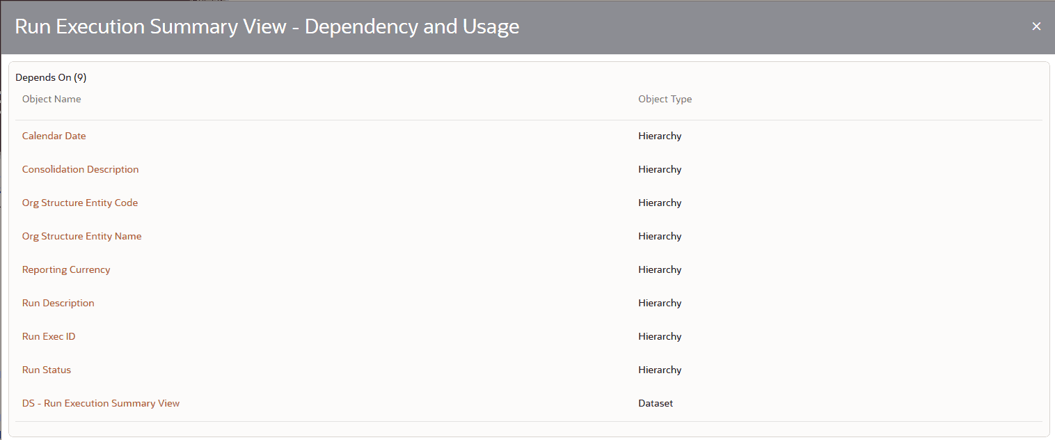Click the Dataset label in the last row

(655, 403)
